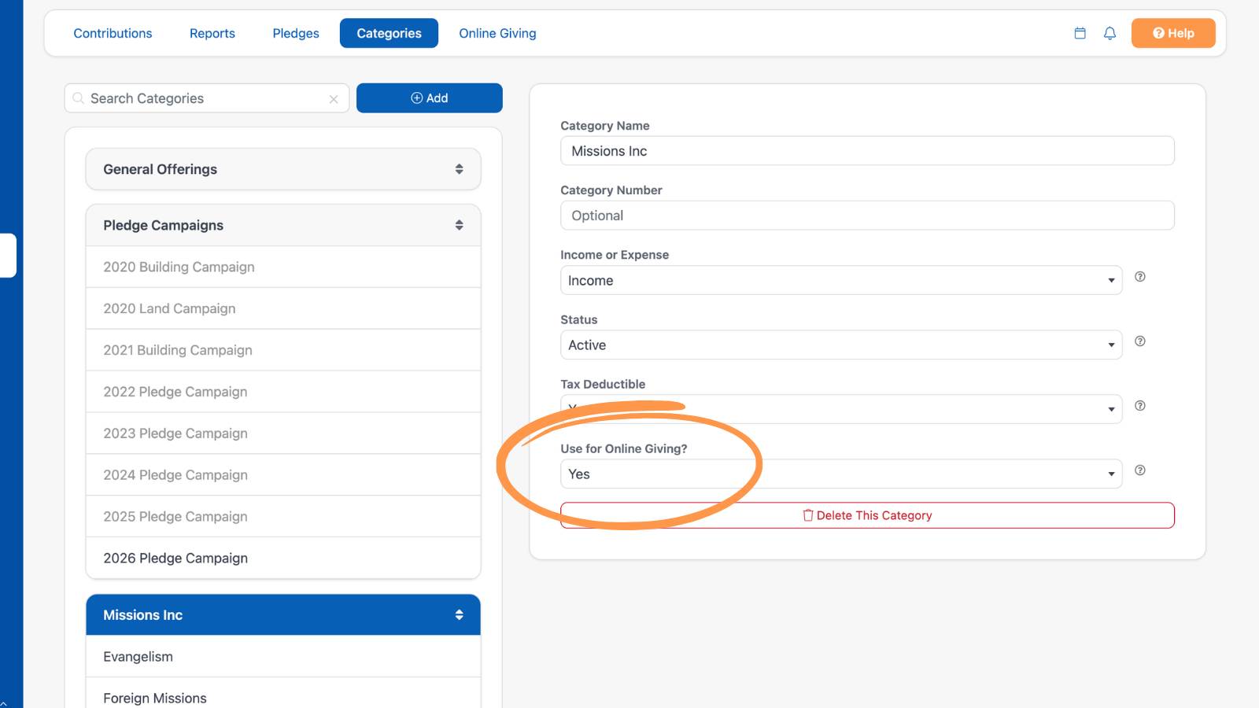Switch to the Contributions tab
The width and height of the screenshot is (1259, 708).
click(x=113, y=33)
